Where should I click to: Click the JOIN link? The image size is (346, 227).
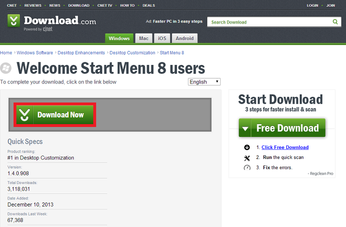[330, 5]
